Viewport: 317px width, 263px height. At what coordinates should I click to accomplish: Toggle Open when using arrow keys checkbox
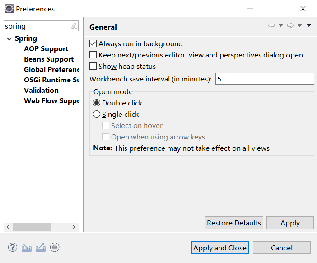pyautogui.click(x=106, y=137)
